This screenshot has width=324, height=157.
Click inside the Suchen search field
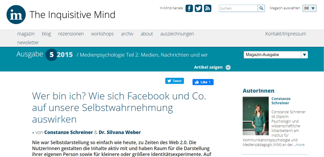coord(238,8)
